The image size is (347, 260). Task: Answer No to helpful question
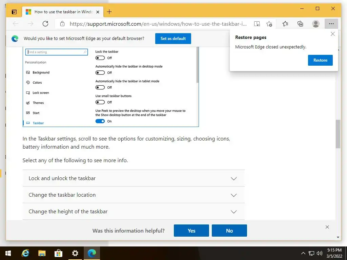point(229,231)
